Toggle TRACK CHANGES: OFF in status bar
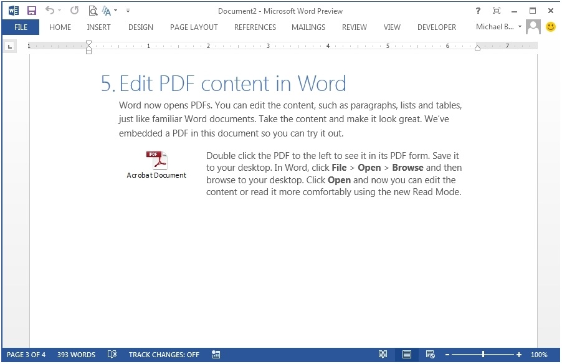Viewport: 562px width, 364px height. (164, 355)
